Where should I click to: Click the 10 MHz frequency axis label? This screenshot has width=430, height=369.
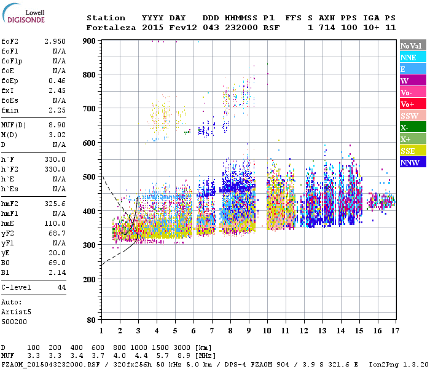click(x=267, y=331)
